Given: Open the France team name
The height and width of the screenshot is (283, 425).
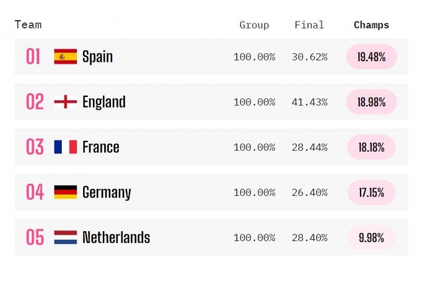Looking at the screenshot, I should pyautogui.click(x=101, y=147).
